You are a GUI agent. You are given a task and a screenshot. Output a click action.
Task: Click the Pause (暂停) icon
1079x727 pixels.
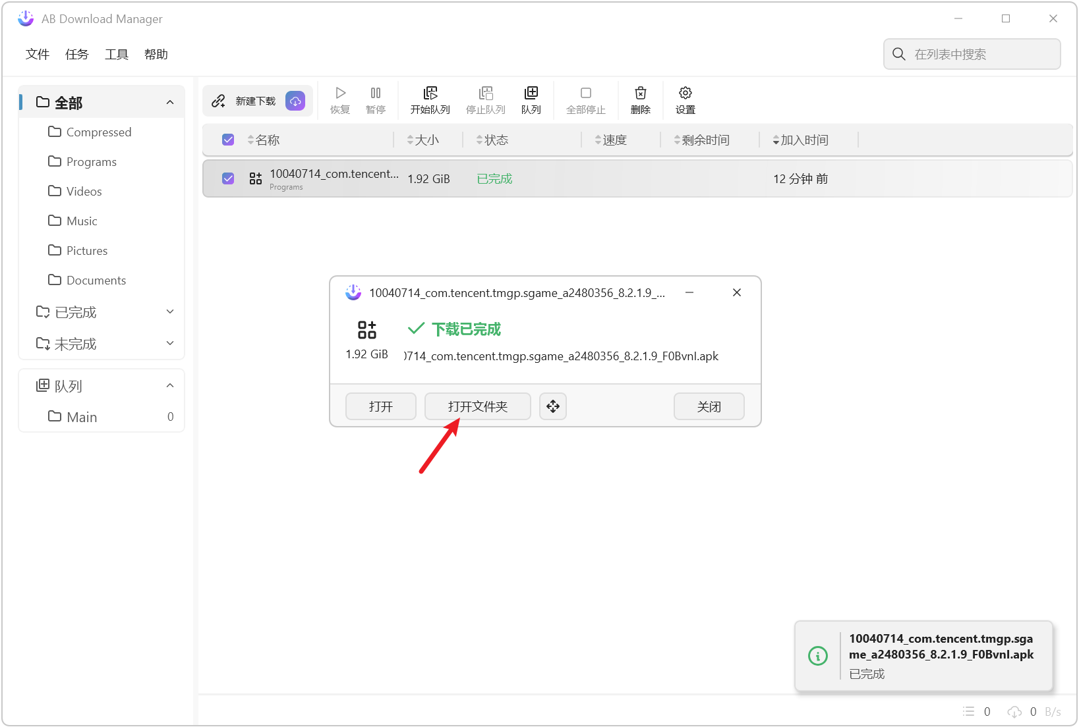(x=376, y=93)
